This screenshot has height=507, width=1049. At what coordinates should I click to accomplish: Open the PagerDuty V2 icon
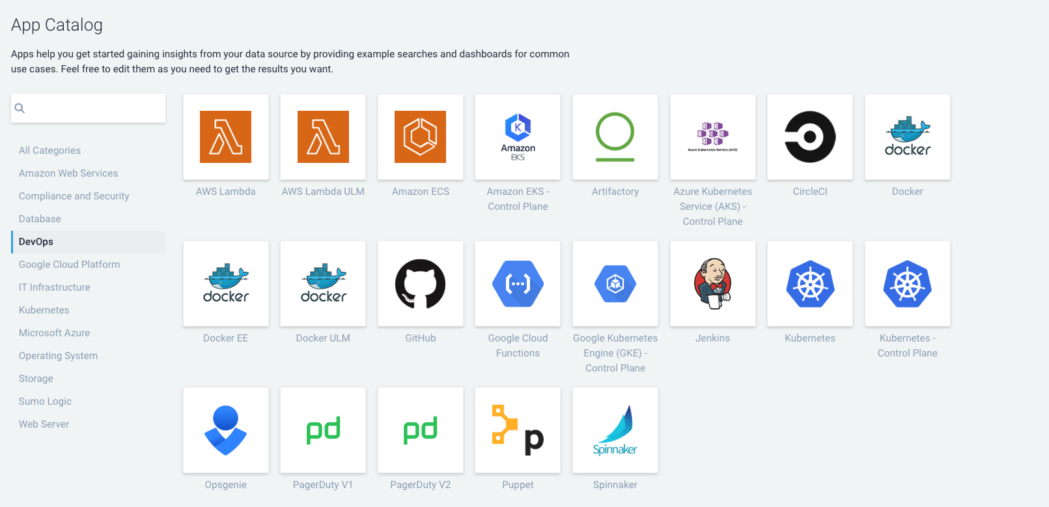pos(421,430)
